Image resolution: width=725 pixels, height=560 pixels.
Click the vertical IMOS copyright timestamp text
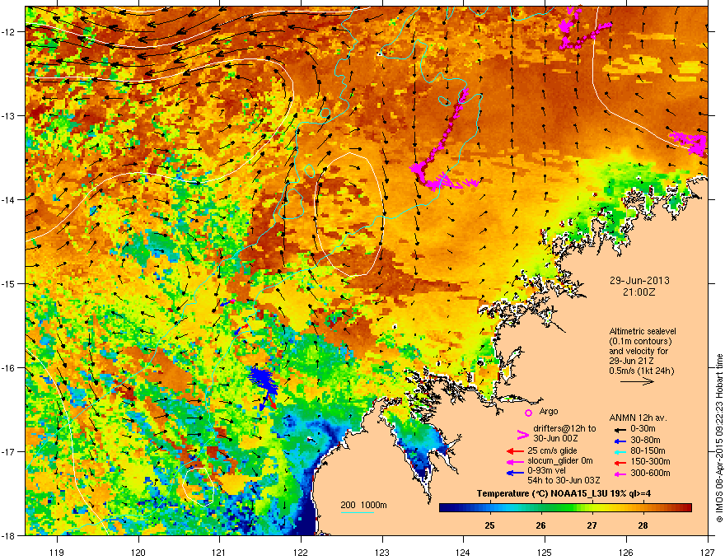719,438
